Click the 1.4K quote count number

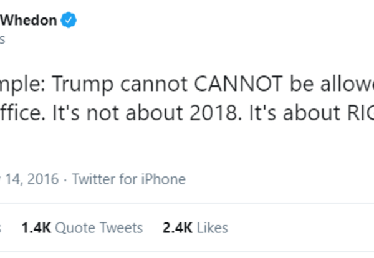[x=36, y=228]
